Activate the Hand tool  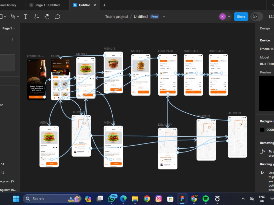47,16
